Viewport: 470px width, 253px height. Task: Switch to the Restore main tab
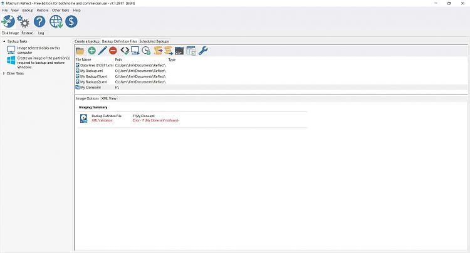coord(28,33)
